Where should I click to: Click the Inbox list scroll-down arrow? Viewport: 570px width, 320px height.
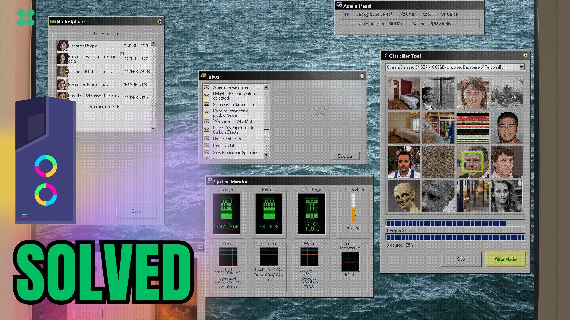pyautogui.click(x=266, y=155)
